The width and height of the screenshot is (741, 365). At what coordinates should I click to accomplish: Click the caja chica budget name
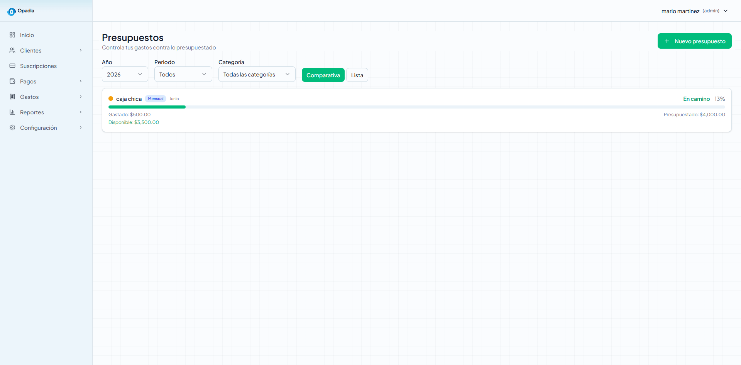point(129,99)
